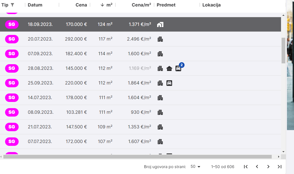The width and height of the screenshot is (294, 174).
Task: Jump to the last page of results
Action: pyautogui.click(x=280, y=167)
